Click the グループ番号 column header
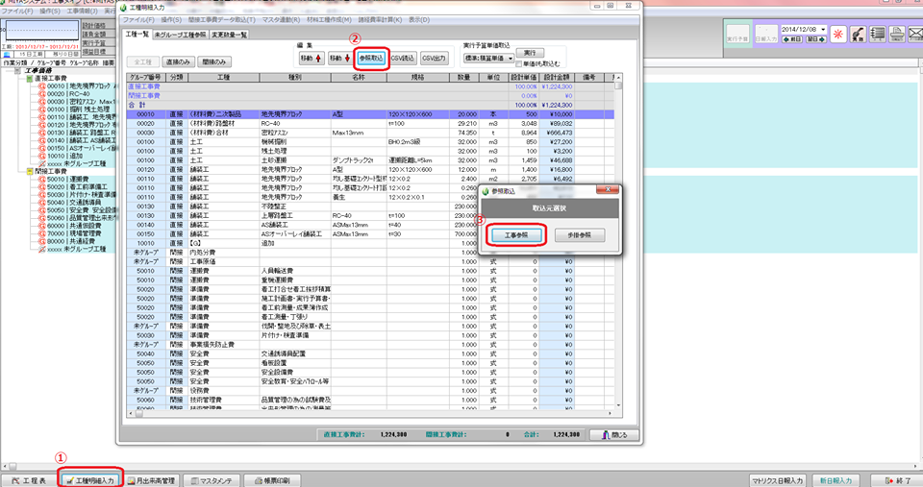 (145, 77)
